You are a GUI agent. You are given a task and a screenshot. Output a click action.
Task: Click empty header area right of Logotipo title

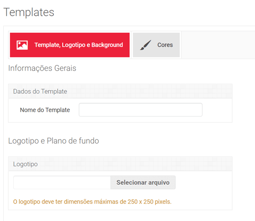pyautogui.click(x=136, y=164)
